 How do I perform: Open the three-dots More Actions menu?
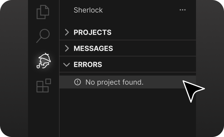click(183, 10)
